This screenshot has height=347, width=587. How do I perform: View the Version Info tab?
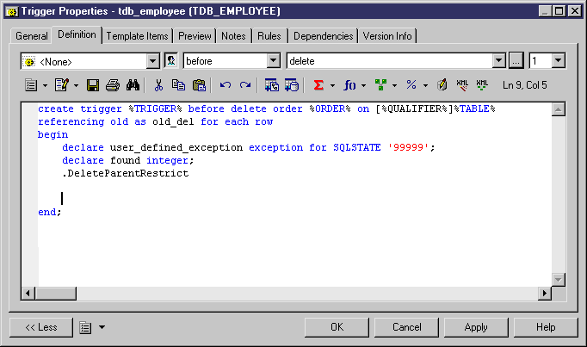[x=387, y=36]
